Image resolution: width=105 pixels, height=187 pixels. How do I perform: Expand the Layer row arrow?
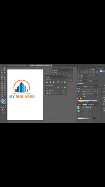99,71
